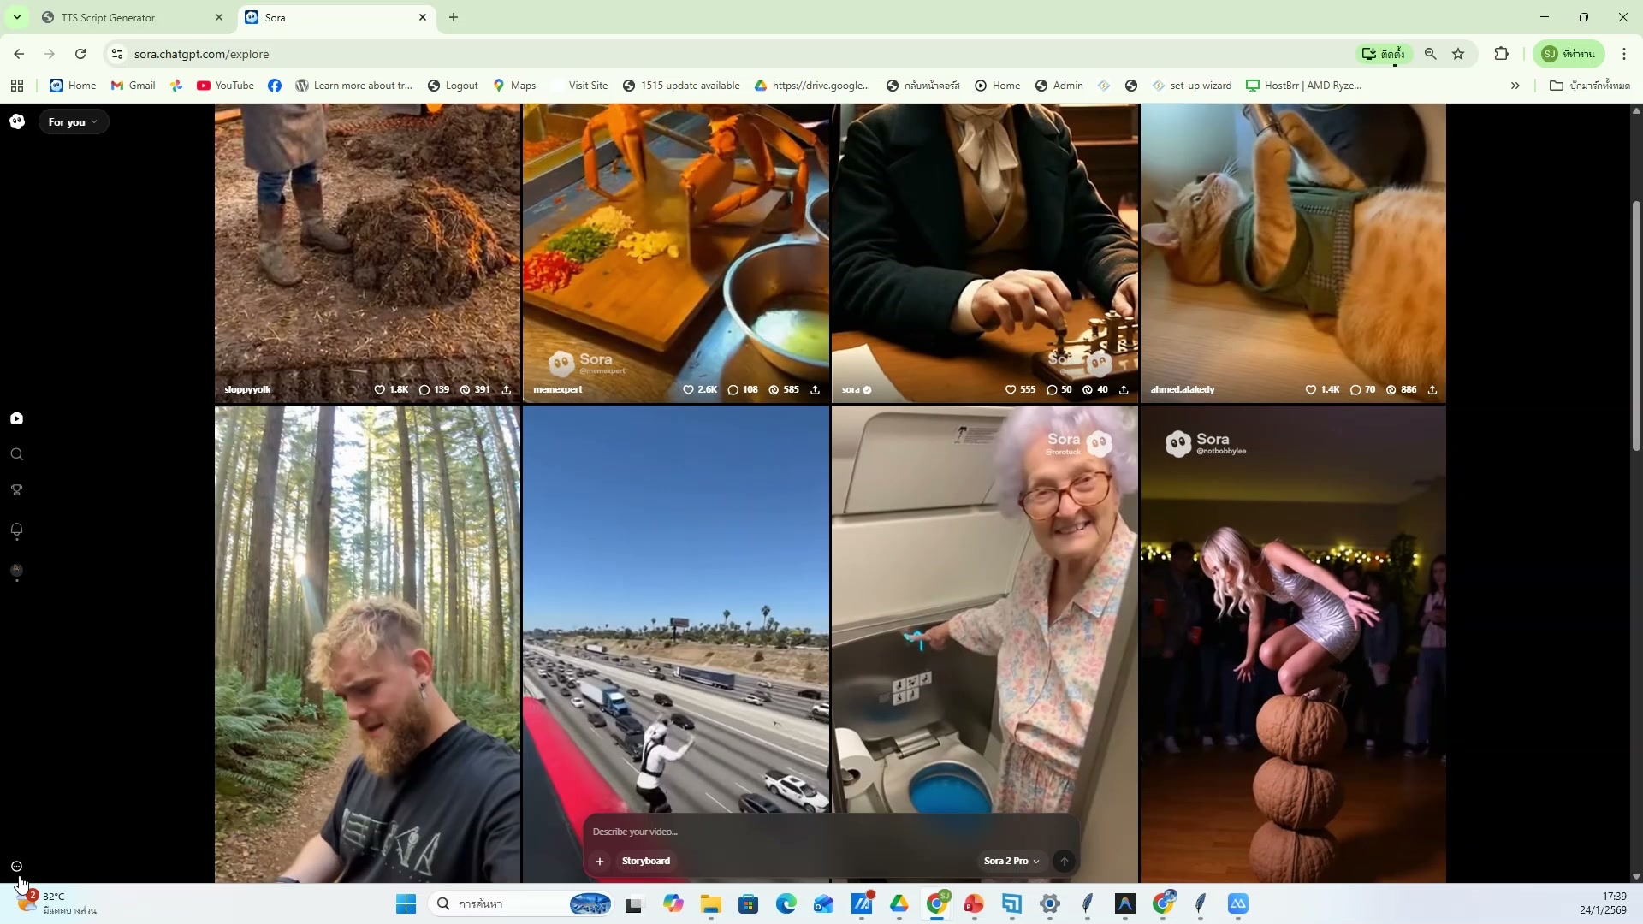The image size is (1643, 924).
Task: Click the home video feed icon
Action: [x=16, y=418]
